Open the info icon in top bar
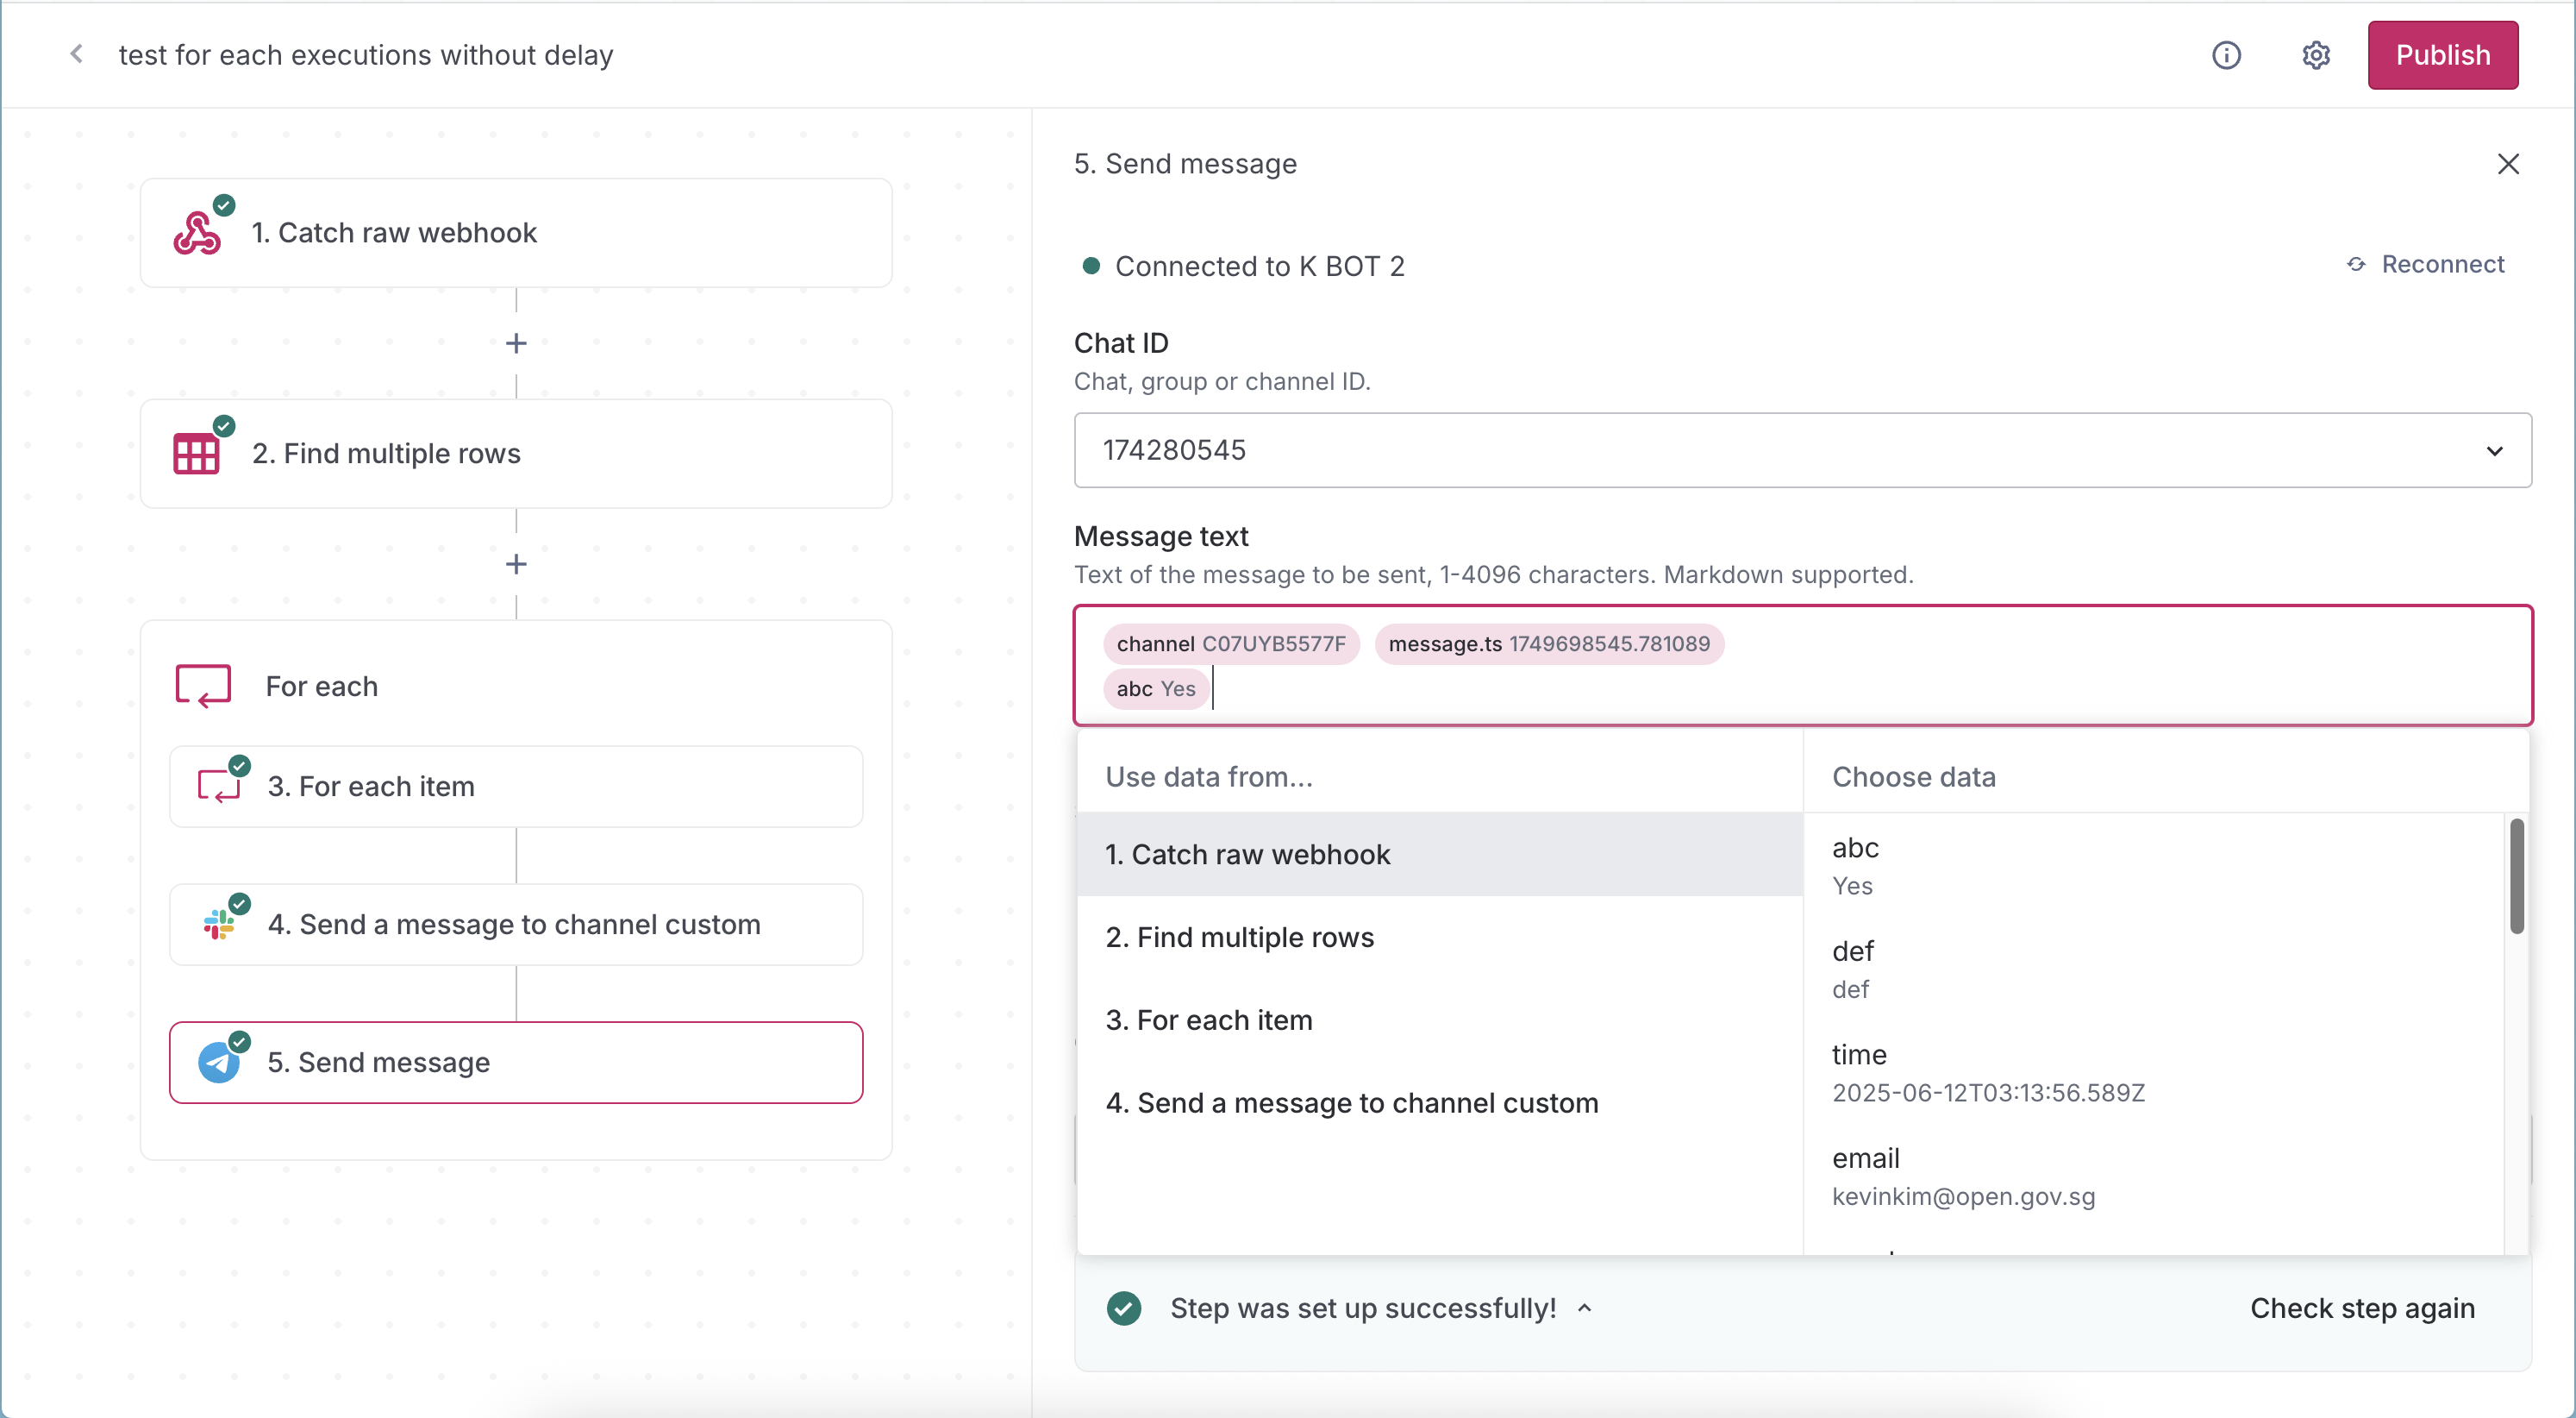Image resolution: width=2576 pixels, height=1418 pixels. (x=2226, y=55)
